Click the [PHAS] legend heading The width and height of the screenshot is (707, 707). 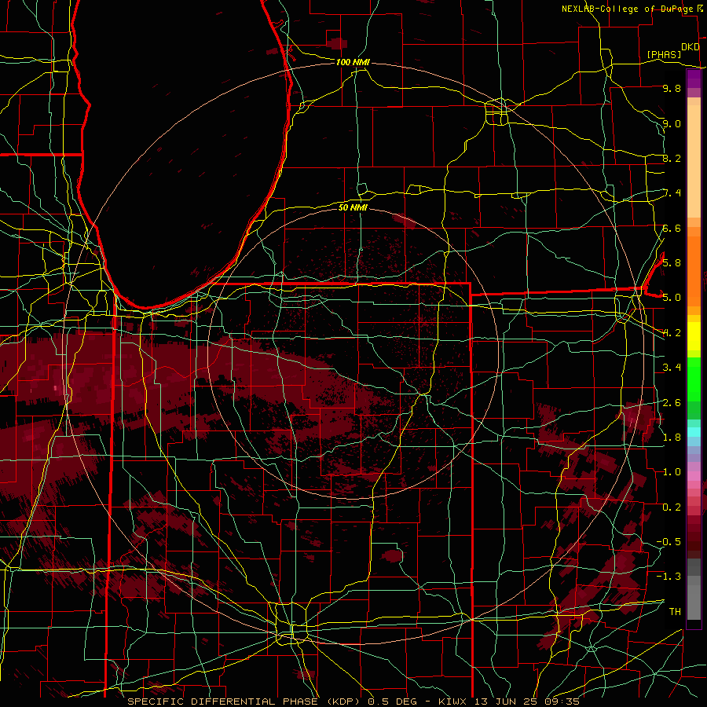click(664, 54)
